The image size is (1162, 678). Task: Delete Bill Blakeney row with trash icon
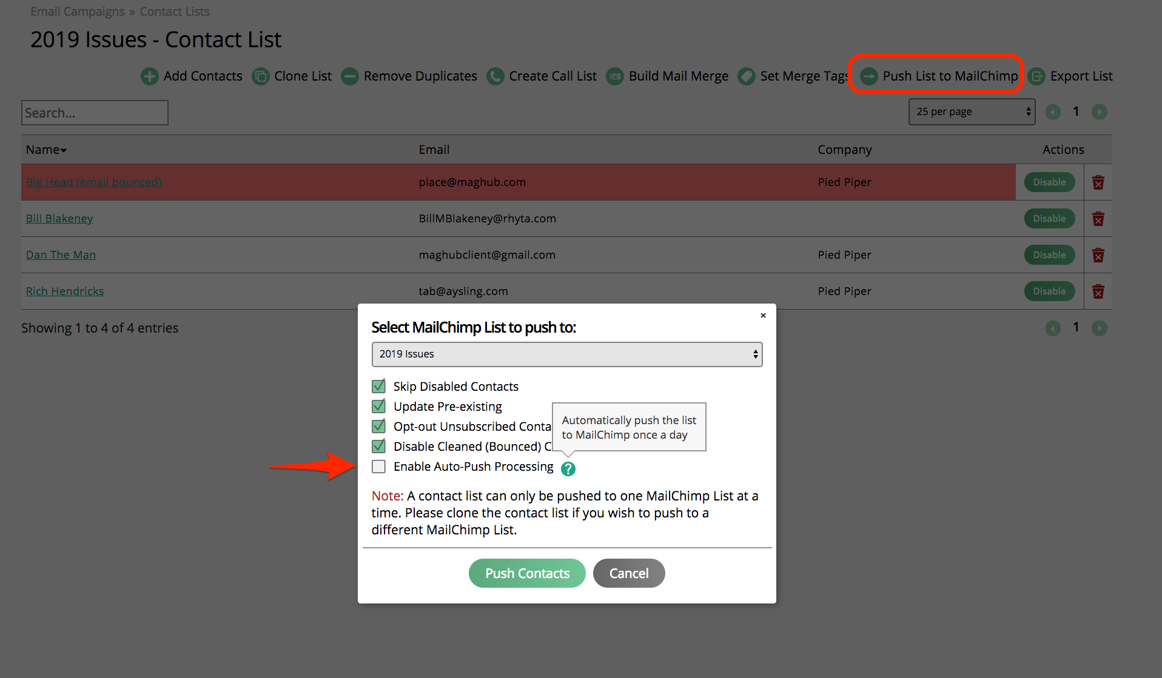click(x=1098, y=219)
